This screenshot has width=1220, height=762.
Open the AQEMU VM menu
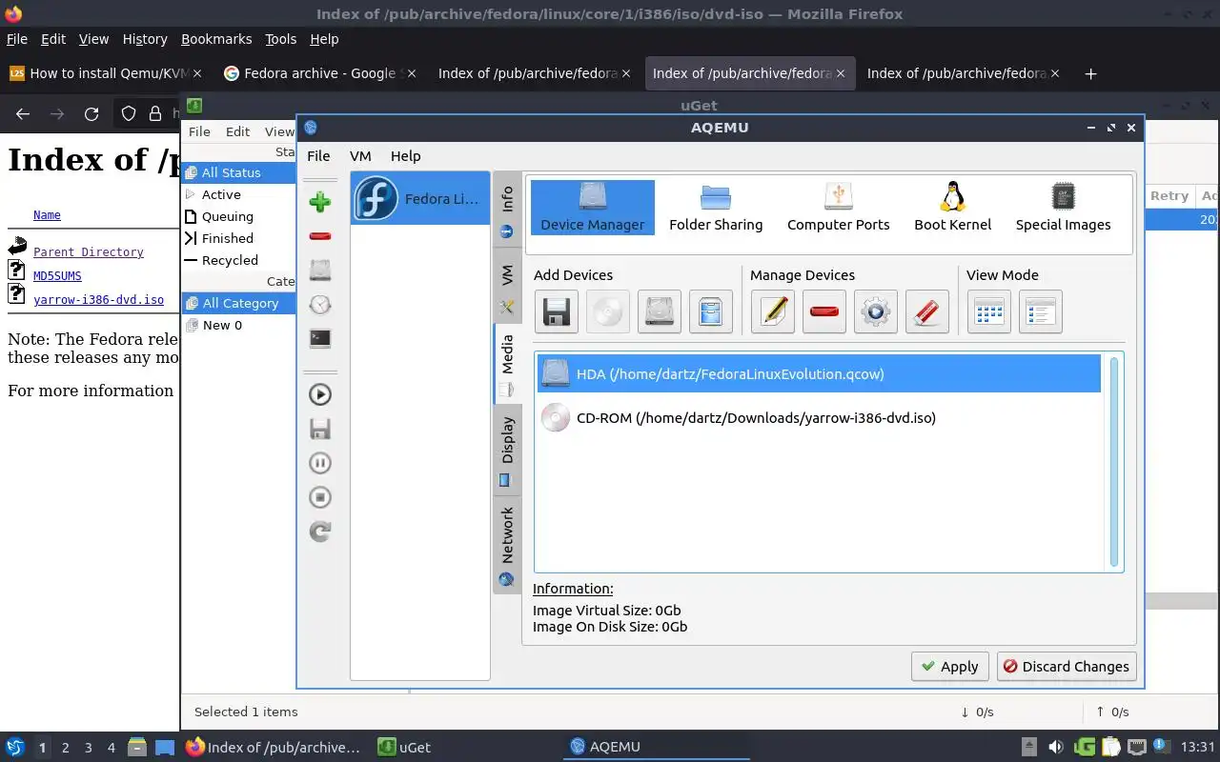click(360, 156)
